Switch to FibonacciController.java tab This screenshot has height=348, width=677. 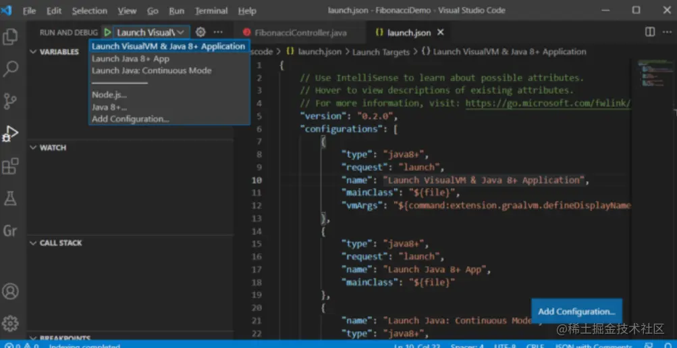300,32
